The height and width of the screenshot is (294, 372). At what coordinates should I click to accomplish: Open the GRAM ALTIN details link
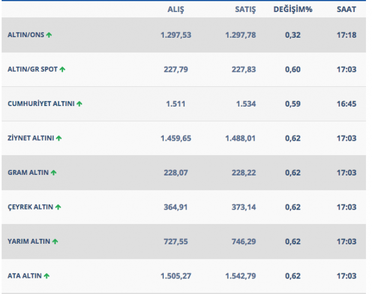click(28, 172)
